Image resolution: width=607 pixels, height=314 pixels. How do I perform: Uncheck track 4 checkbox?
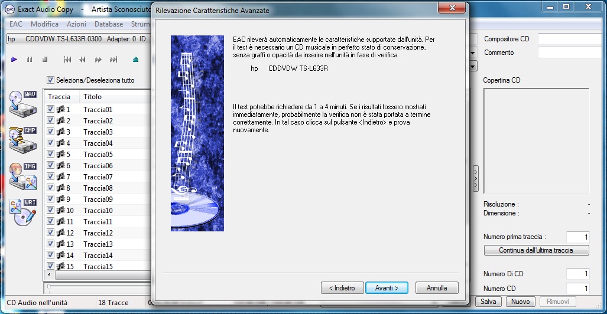click(x=50, y=143)
